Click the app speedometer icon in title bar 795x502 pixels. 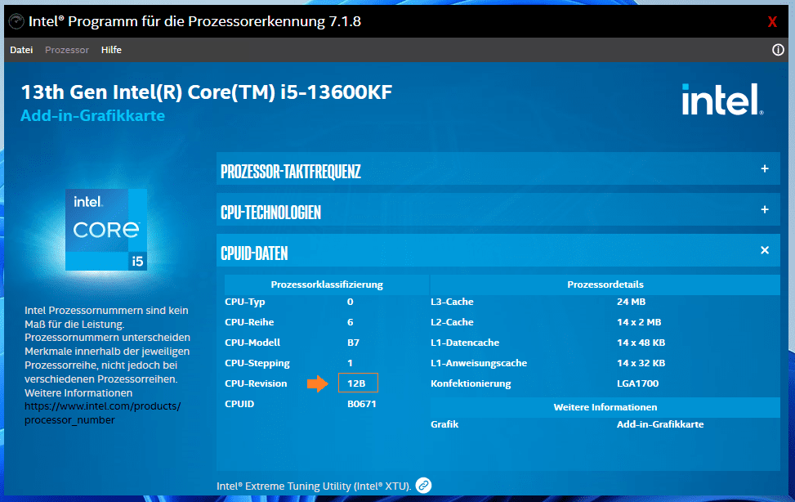(16, 21)
